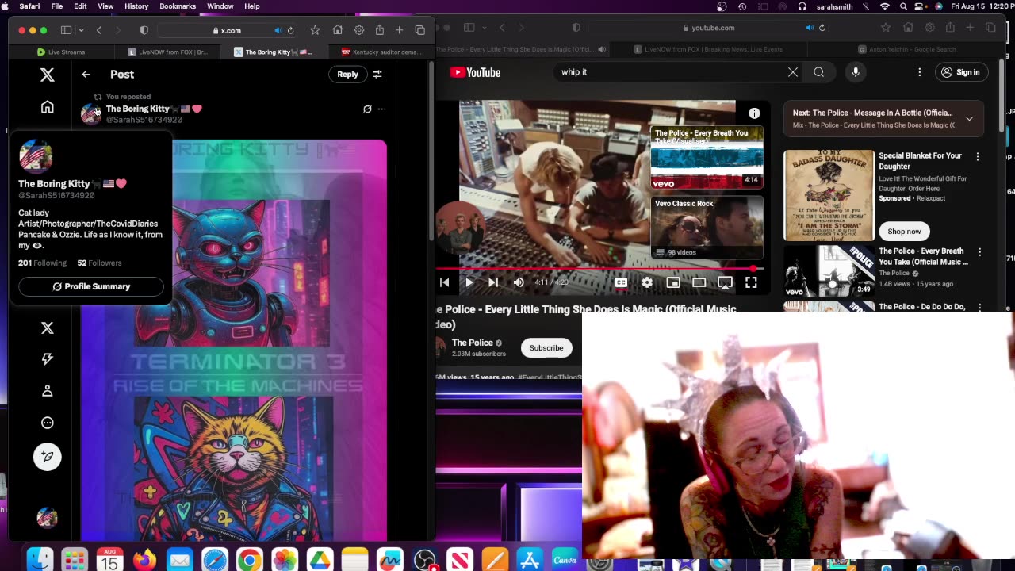The image size is (1015, 571).
Task: Go to previous video in player
Action: [444, 282]
